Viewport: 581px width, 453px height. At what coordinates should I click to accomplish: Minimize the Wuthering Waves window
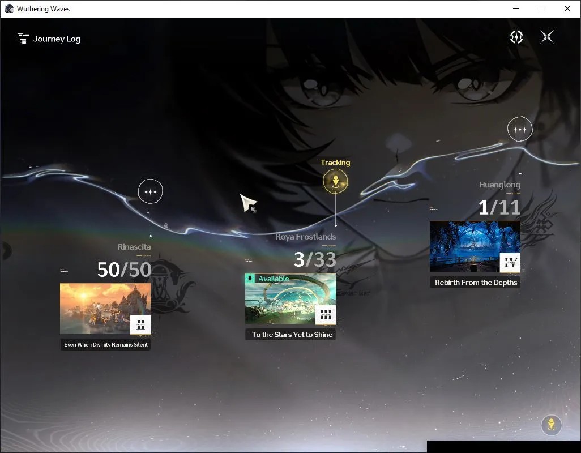coord(516,8)
